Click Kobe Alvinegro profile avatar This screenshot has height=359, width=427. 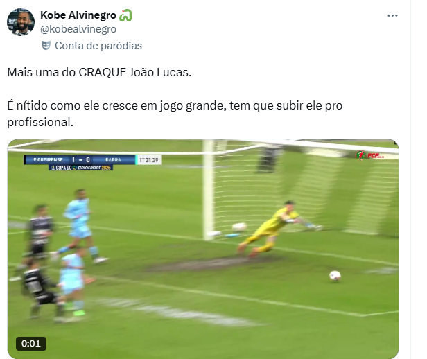click(21, 22)
